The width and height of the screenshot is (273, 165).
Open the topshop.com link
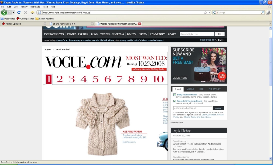click(129, 142)
